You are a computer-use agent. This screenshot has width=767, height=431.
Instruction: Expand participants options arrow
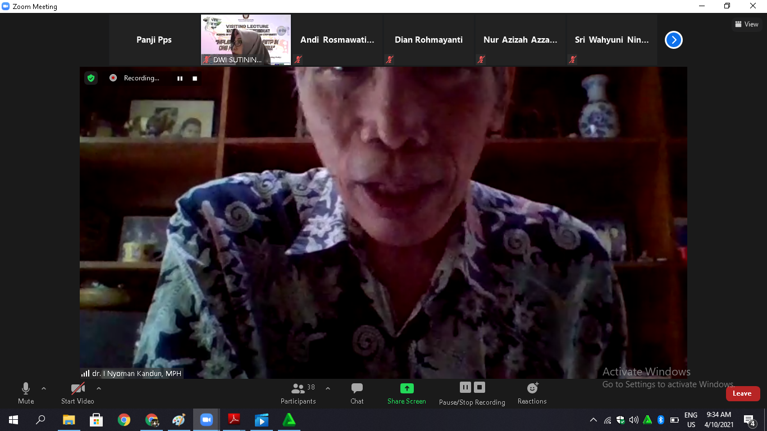[328, 388]
